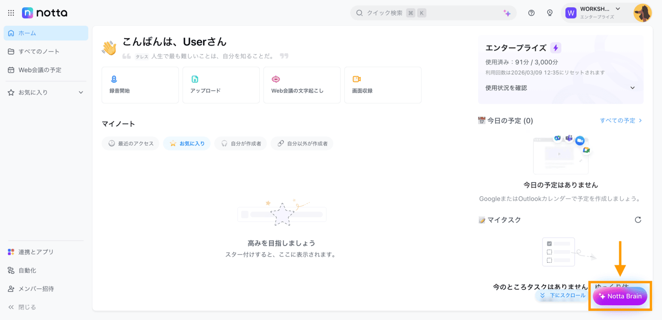Collapse sidebar with 閉じる
The width and height of the screenshot is (662, 320).
[46, 307]
